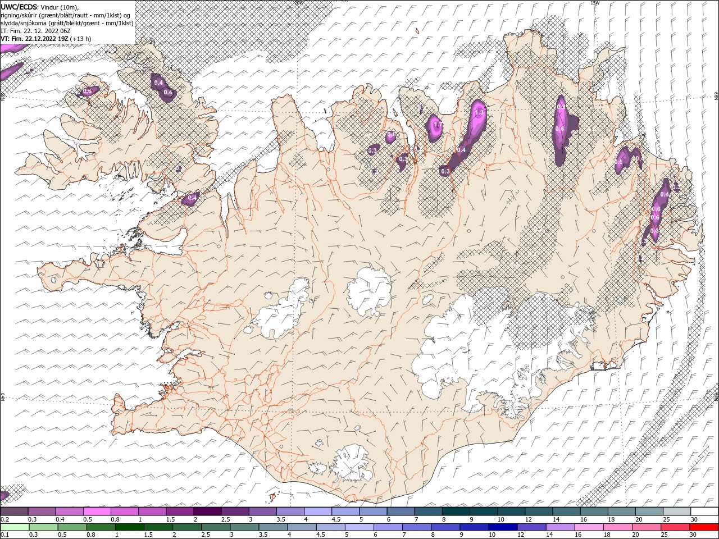Click the "0.1" label under the lower legend row

click(5, 535)
